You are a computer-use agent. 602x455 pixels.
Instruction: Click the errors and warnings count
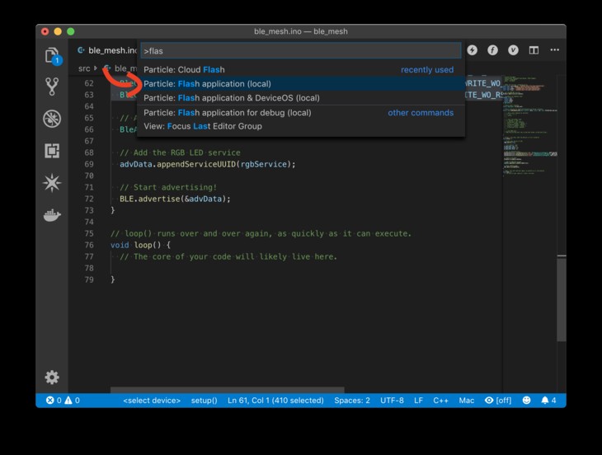tap(63, 401)
